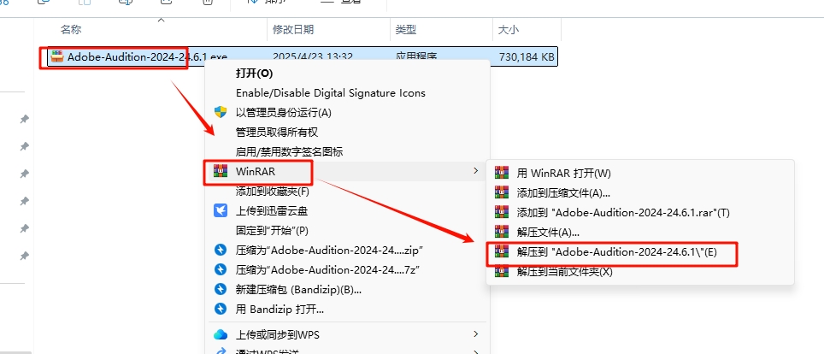Select 固定到“开始”(P)

click(272, 230)
